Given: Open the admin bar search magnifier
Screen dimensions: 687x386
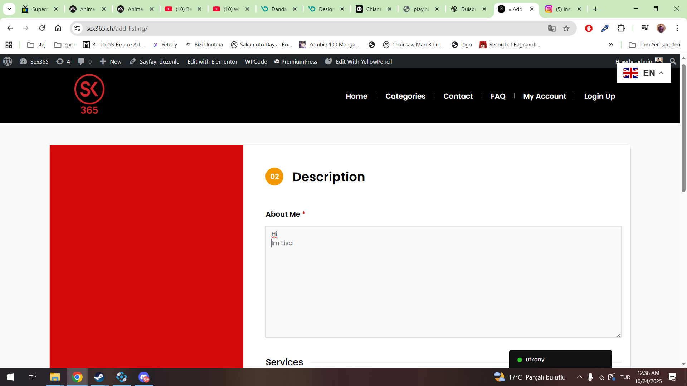Looking at the screenshot, I should coord(673,61).
